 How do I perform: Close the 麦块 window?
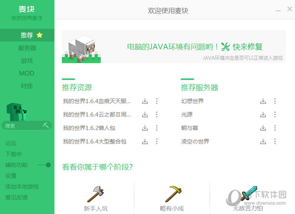290,9
